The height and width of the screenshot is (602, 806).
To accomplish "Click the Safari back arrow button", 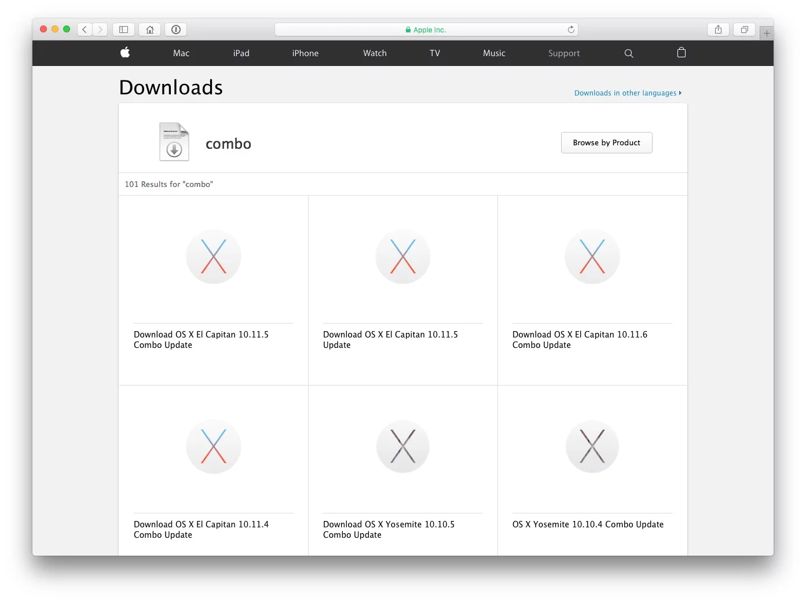I will click(85, 30).
